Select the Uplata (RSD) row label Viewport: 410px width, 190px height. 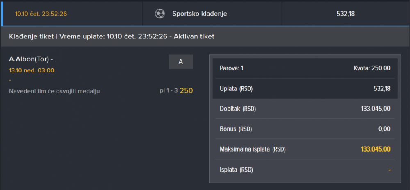tap(238, 88)
